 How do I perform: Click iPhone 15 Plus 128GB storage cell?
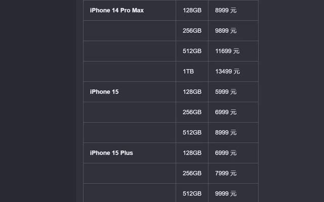coord(192,153)
